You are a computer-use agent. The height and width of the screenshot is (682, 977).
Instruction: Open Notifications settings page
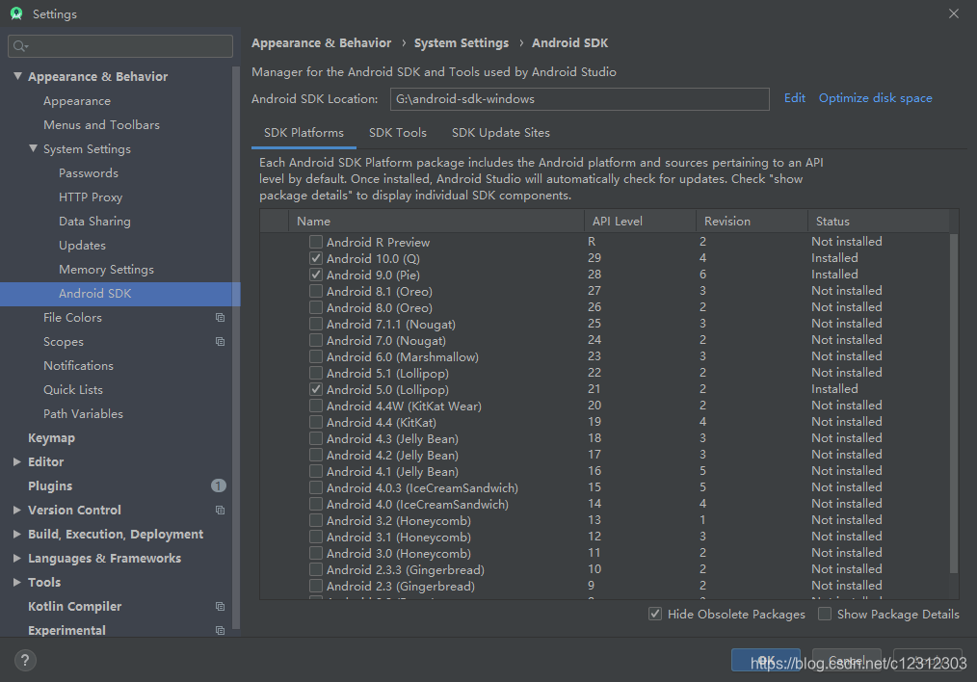(x=78, y=366)
